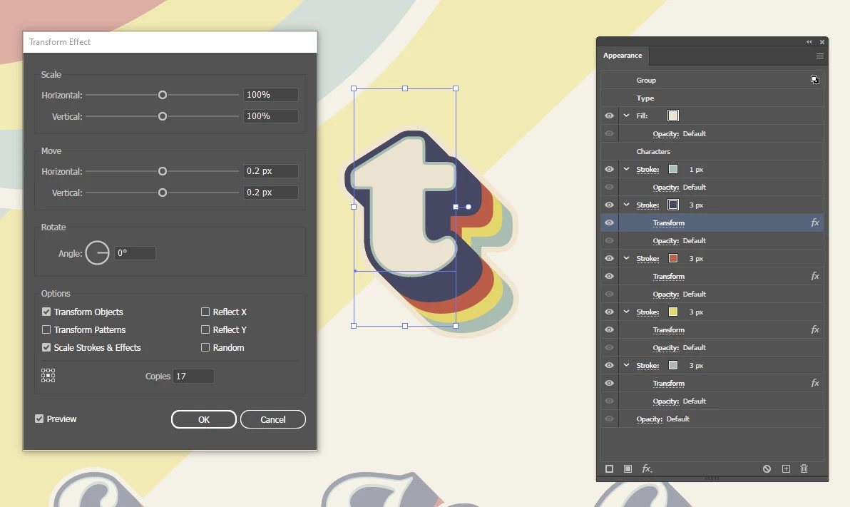Click the Clear Appearance icon
850x507 pixels.
[x=767, y=468]
